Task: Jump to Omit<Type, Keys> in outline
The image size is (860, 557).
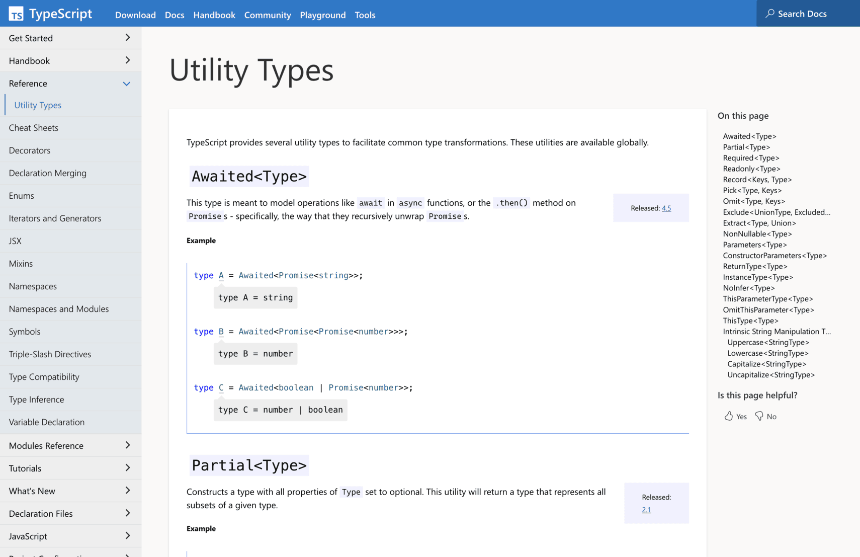Action: [x=753, y=201]
